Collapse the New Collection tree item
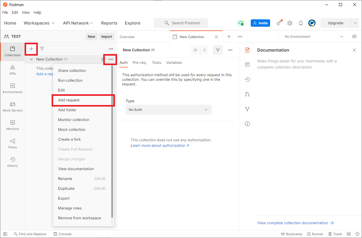 pyautogui.click(x=31, y=59)
